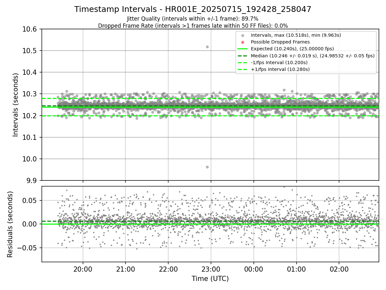Click the outlier point near 9.96 seconds
This screenshot has height=290, width=386.
[x=207, y=167]
